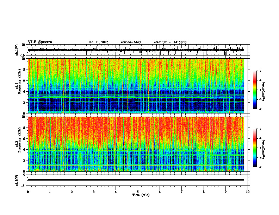Click the "VLF Spectra" plot title
279x215 pixels.
pyautogui.click(x=40, y=42)
